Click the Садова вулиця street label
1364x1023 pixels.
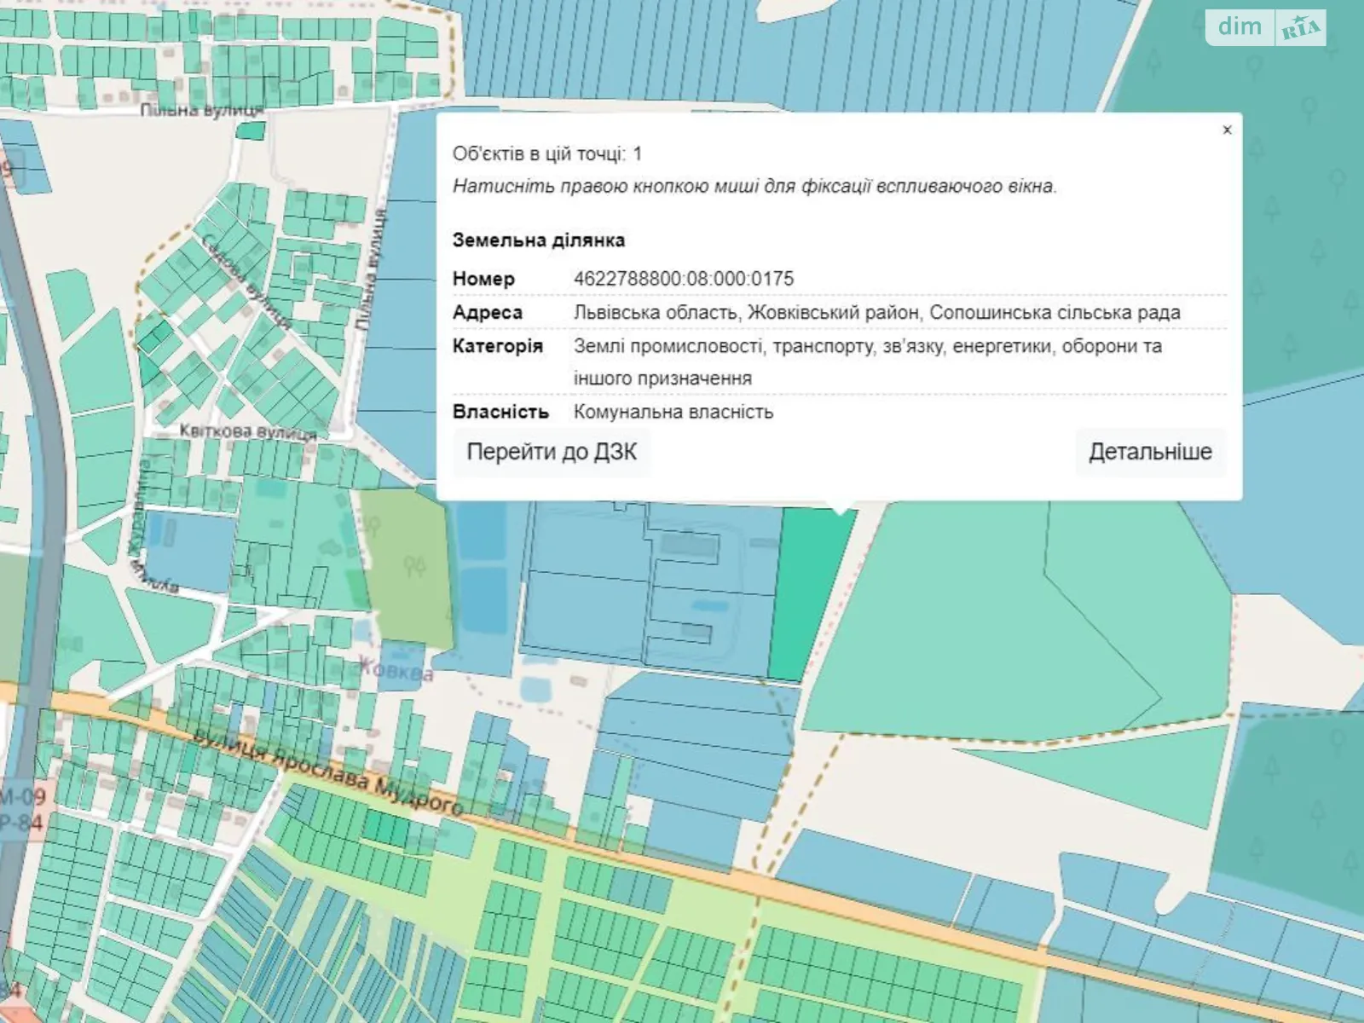pos(246,281)
